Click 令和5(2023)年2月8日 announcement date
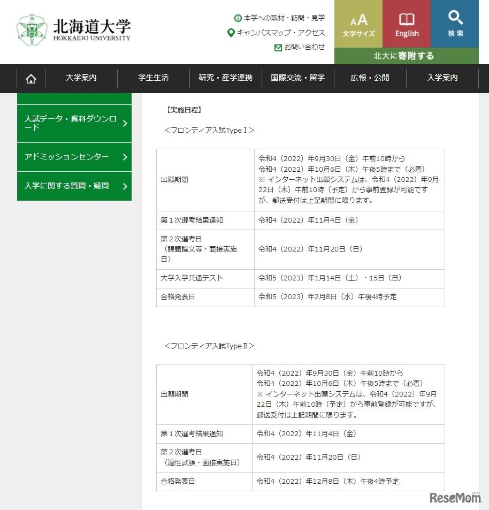This screenshot has height=510, width=489. [349, 298]
